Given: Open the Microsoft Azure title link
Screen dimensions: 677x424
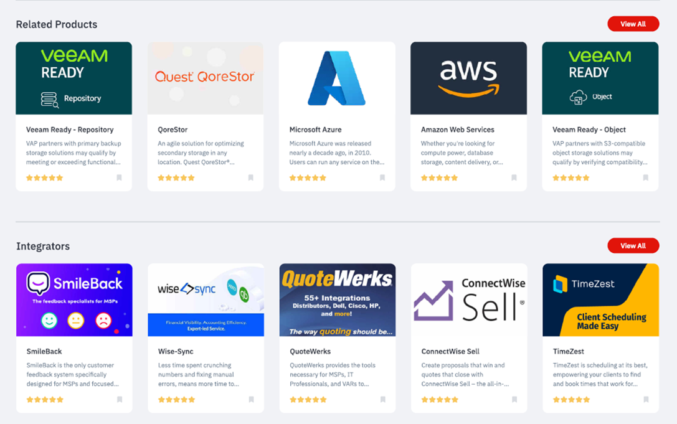Looking at the screenshot, I should click(x=315, y=130).
